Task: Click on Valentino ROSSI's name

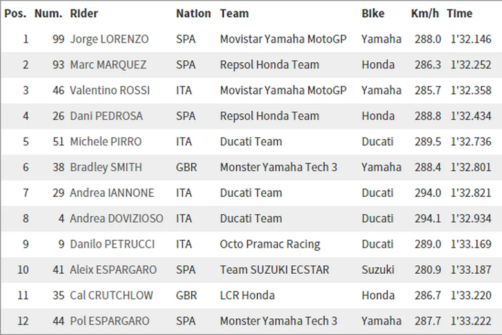Action: pyautogui.click(x=109, y=90)
